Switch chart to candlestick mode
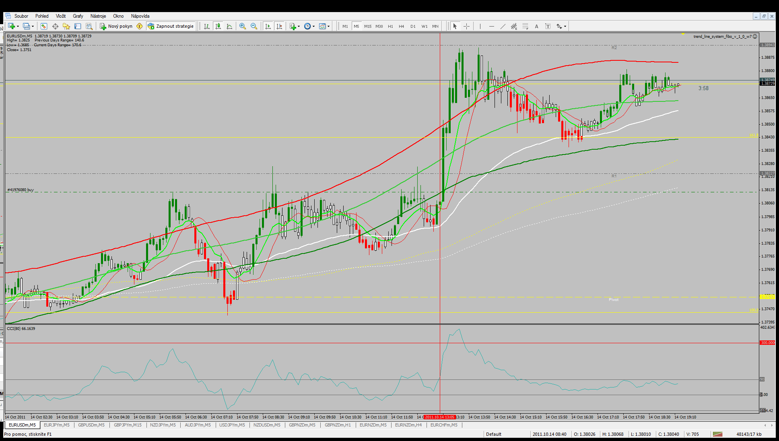779x441 pixels. pos(218,26)
